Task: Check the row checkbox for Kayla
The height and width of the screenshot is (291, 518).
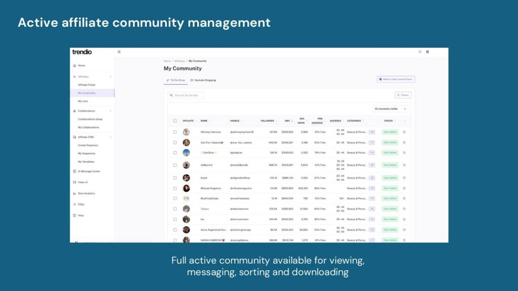Action: (174, 178)
